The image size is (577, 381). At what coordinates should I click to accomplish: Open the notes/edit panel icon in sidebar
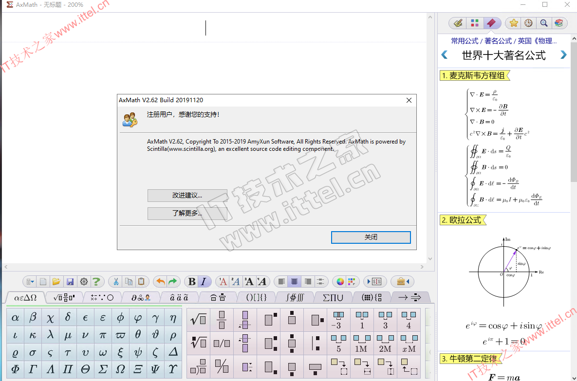[458, 23]
